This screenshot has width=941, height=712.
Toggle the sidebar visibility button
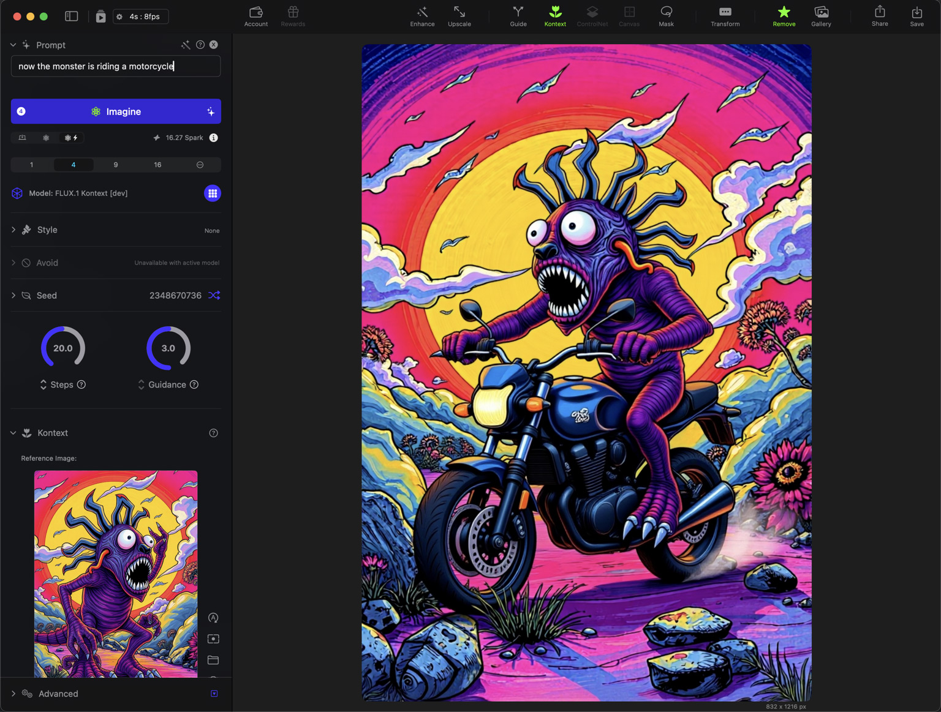click(x=72, y=17)
